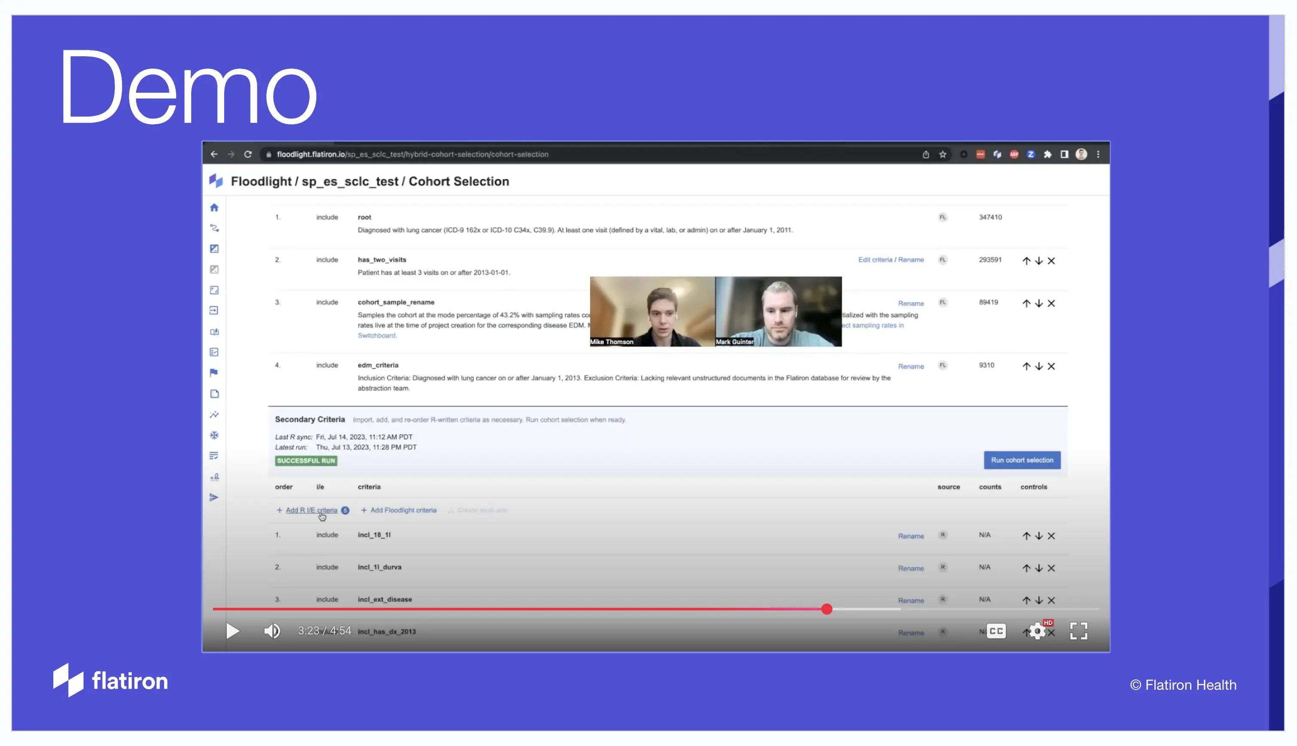Screen dimensions: 1297x746
Task: Open the Chrome extensions puzzle-piece icon
Action: pyautogui.click(x=1048, y=154)
